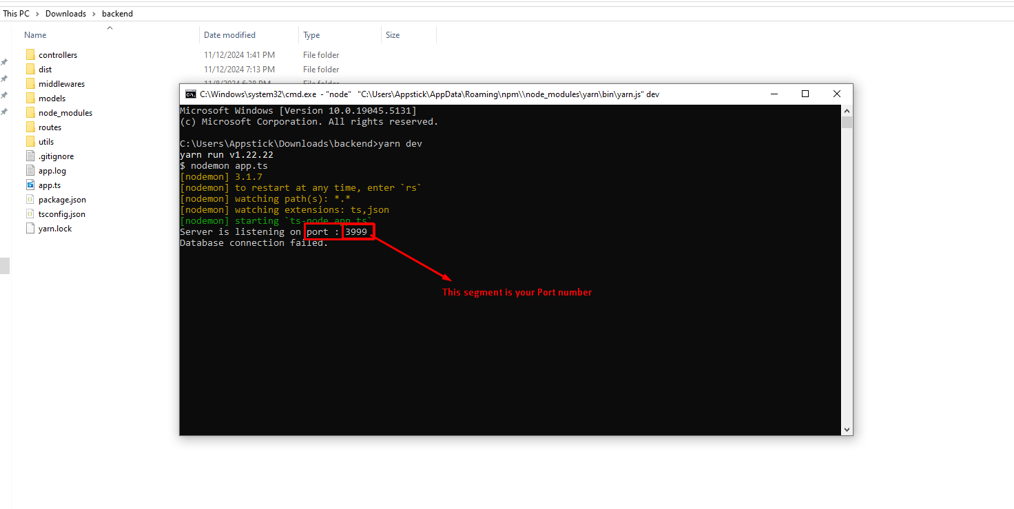Sort files by Name column header
This screenshot has width=1014, height=509.
[x=35, y=35]
